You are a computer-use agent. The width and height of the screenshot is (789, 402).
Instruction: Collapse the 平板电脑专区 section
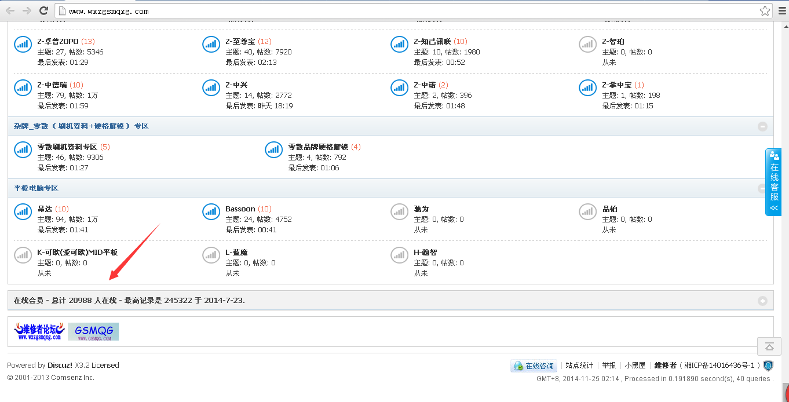coord(762,188)
